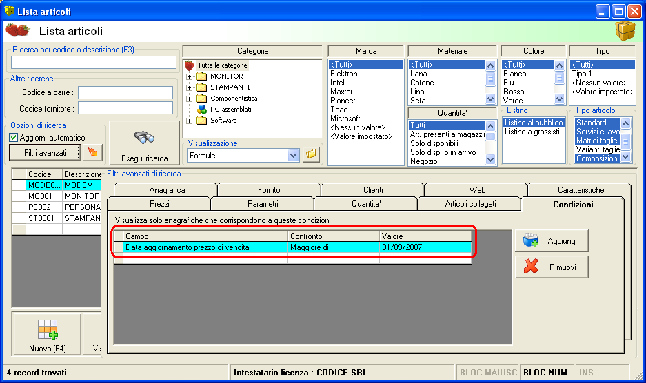Screen dimensions: 646x383
Task: Switch to the Prezzi tab
Action: (159, 204)
